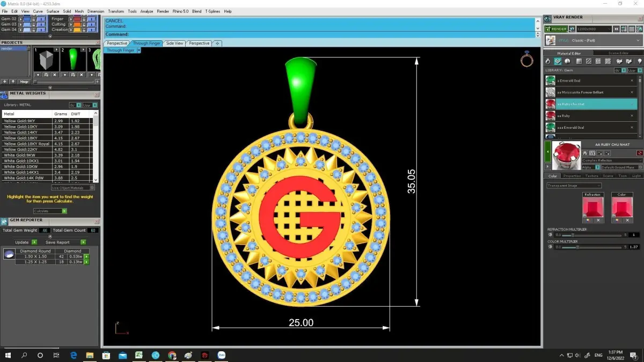The image size is (644, 362).
Task: Save project step 2 with disk icon
Action: point(73,75)
